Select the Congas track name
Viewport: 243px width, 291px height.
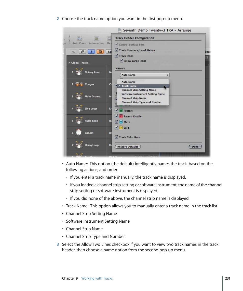tap(89, 84)
